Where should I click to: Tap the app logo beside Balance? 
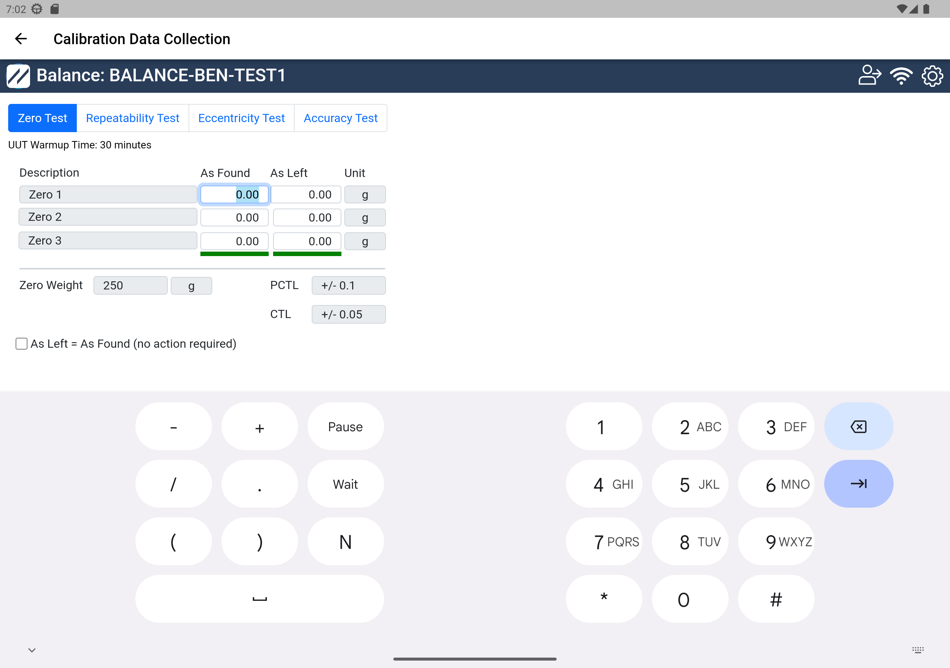pos(19,76)
